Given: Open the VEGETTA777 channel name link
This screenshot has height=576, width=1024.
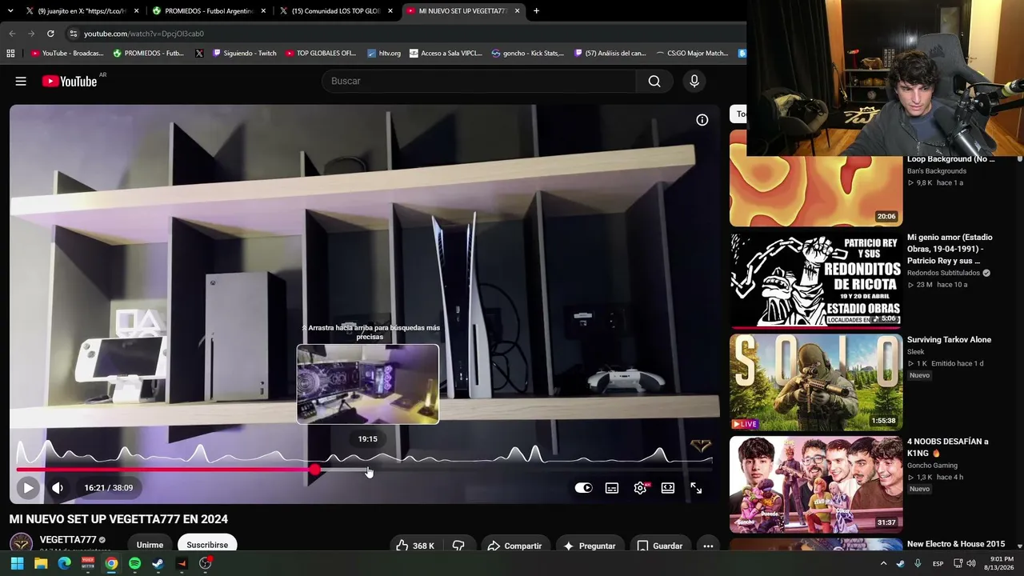Looking at the screenshot, I should pyautogui.click(x=68, y=540).
